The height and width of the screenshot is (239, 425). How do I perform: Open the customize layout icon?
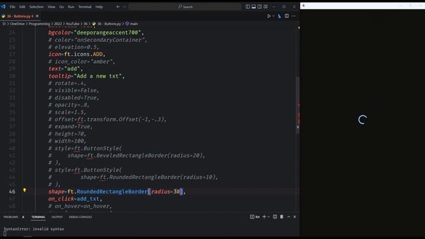266,7
